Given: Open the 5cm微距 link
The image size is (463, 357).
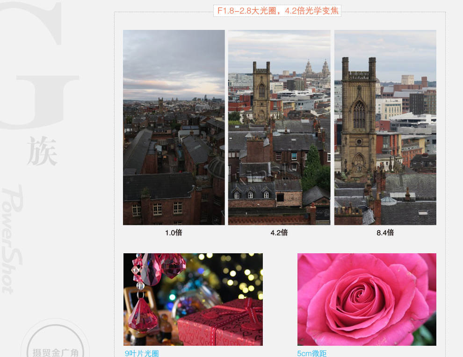Looking at the screenshot, I should click(311, 353).
